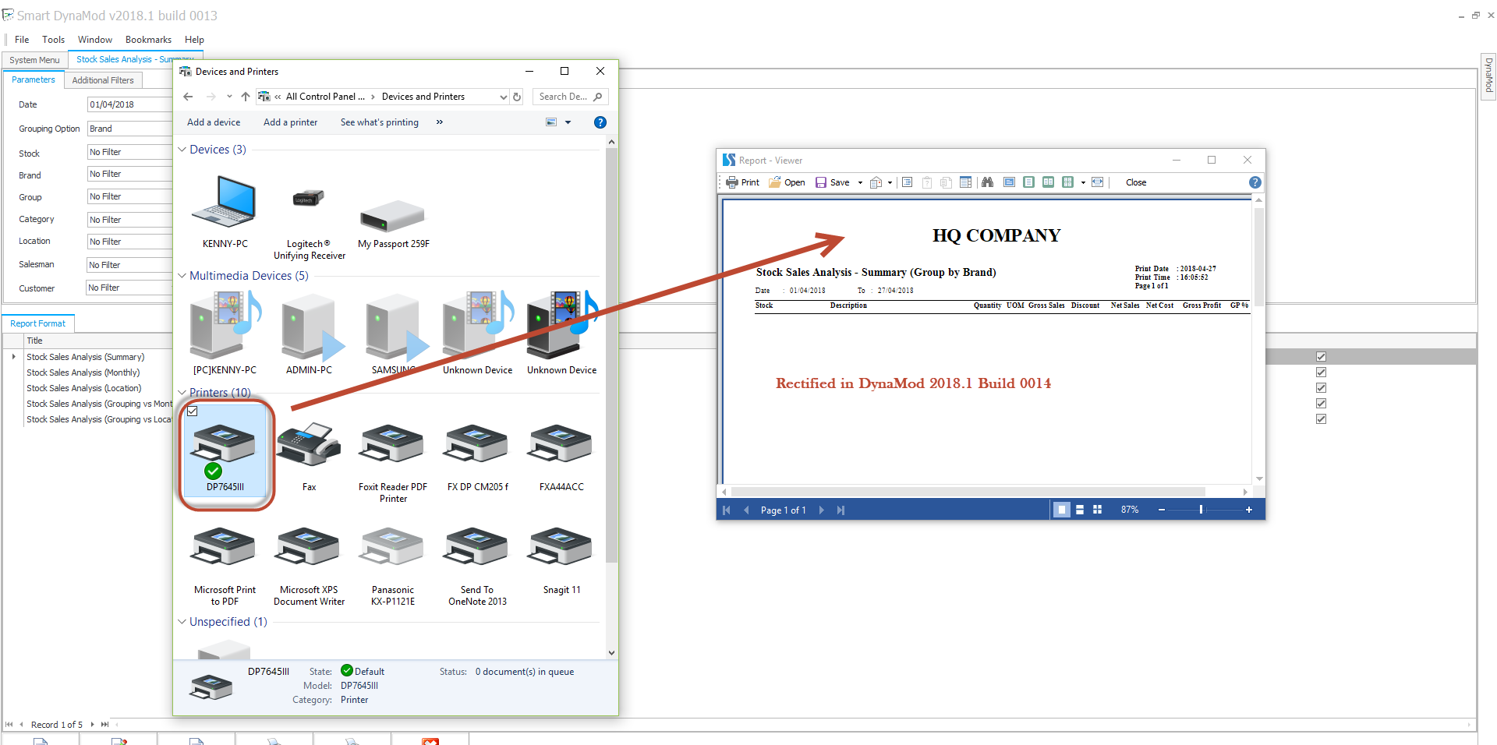This screenshot has height=745, width=1497.
Task: Go to next page in Report Viewer
Action: pos(821,510)
